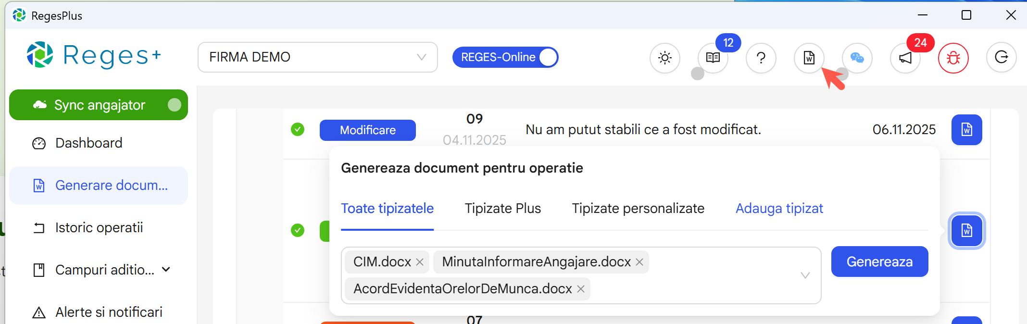Open Dashboard in sidebar
The width and height of the screenshot is (1027, 324).
pos(99,143)
